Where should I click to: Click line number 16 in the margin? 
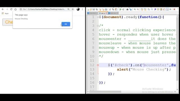pos(92,82)
